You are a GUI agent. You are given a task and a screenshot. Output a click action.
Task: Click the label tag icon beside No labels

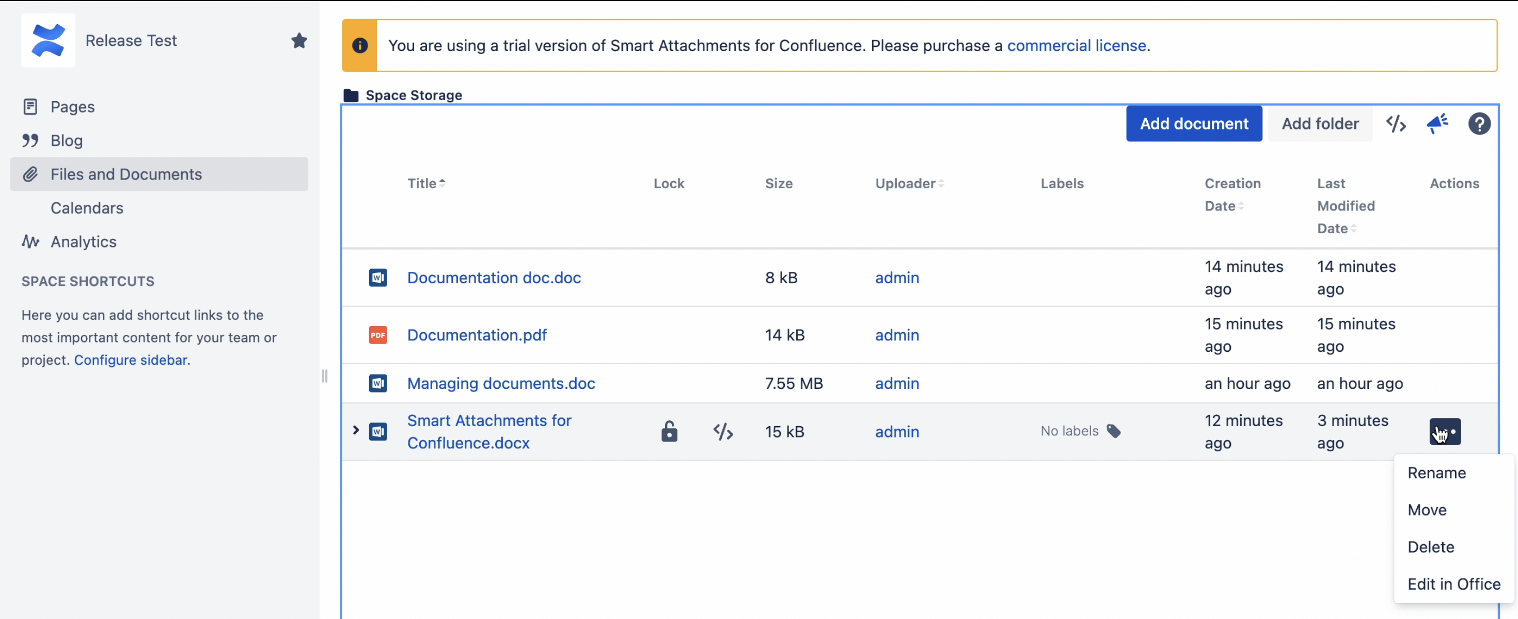pyautogui.click(x=1113, y=431)
